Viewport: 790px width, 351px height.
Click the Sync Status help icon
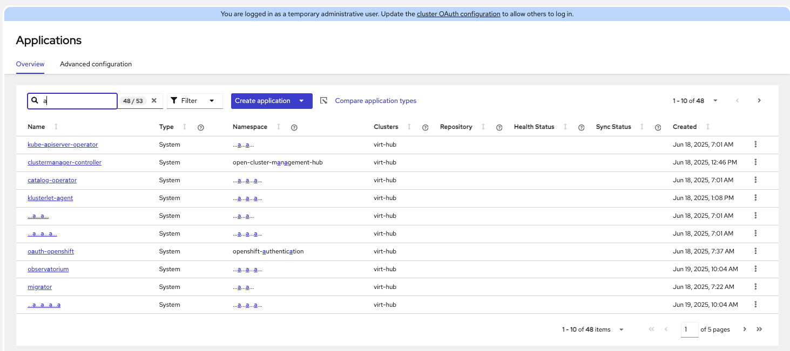pyautogui.click(x=658, y=127)
